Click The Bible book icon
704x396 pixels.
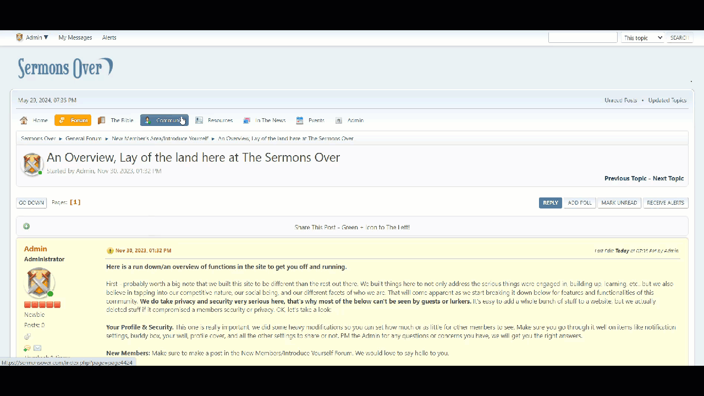click(102, 120)
